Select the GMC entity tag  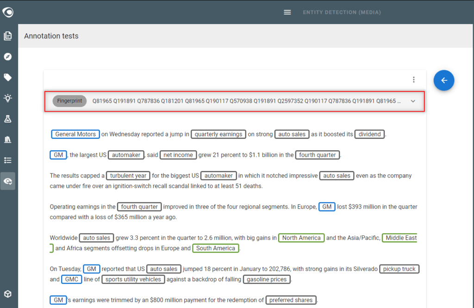click(x=71, y=279)
